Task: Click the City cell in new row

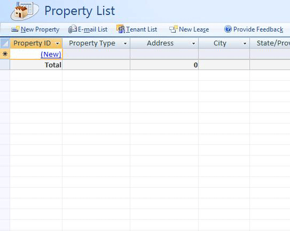Action: [224, 54]
